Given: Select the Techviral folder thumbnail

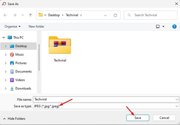Looking at the screenshot, I should [60, 45].
